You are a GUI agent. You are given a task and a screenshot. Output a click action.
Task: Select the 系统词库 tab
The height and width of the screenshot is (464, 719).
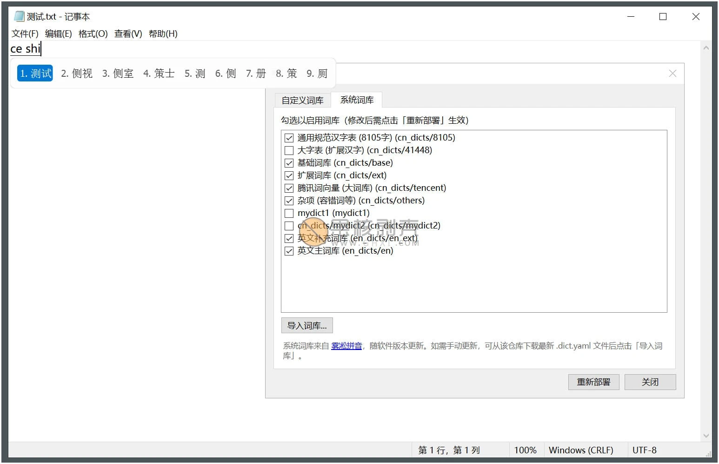point(357,100)
